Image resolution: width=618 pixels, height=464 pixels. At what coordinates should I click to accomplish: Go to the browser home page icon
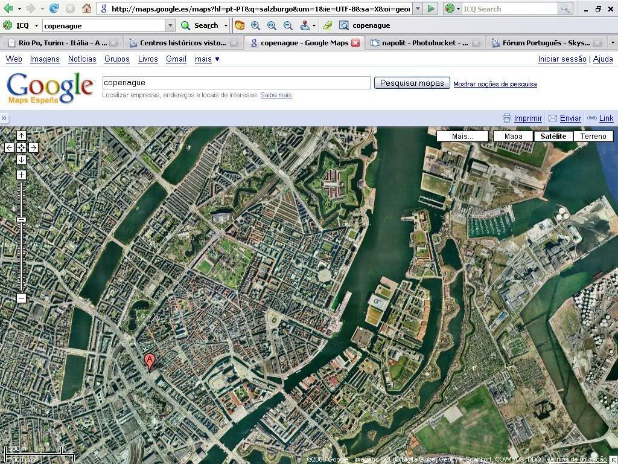click(x=86, y=8)
